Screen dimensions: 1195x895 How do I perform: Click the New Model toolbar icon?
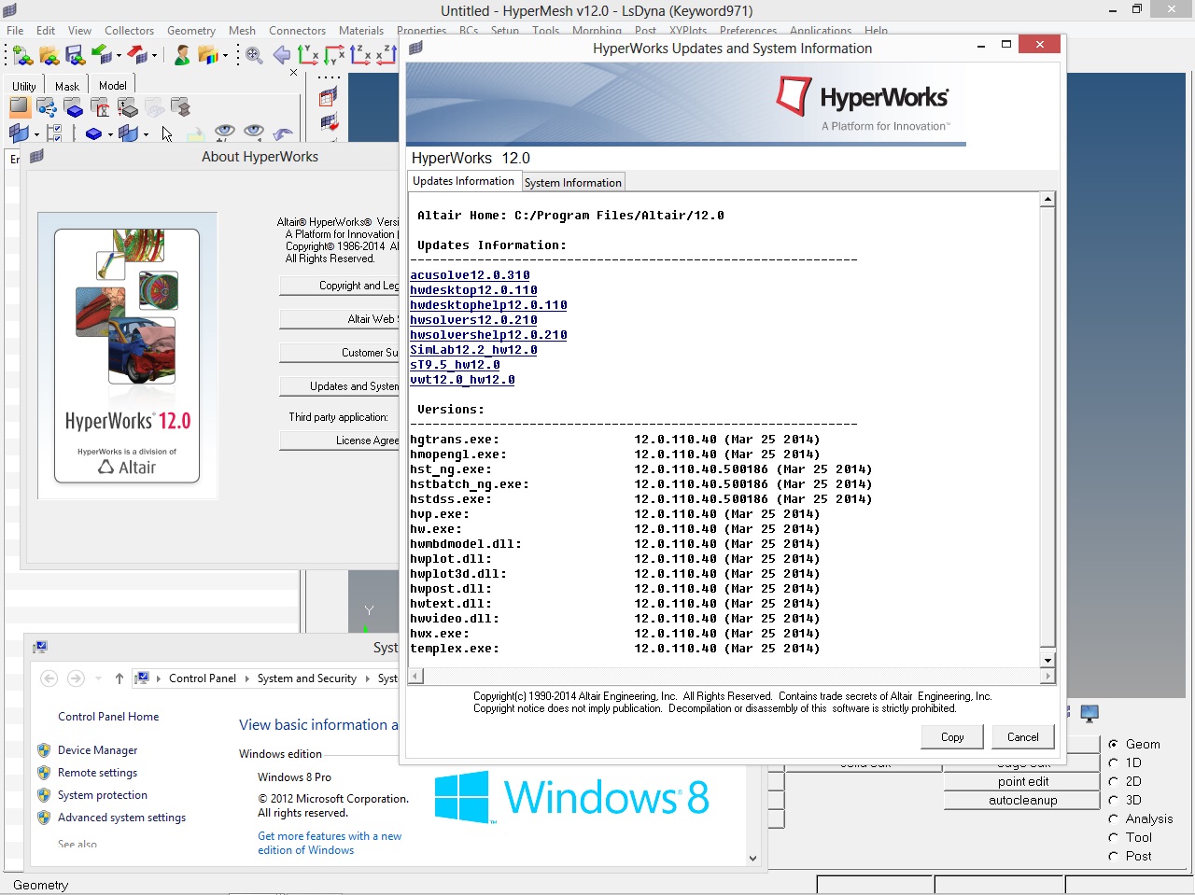pyautogui.click(x=22, y=55)
